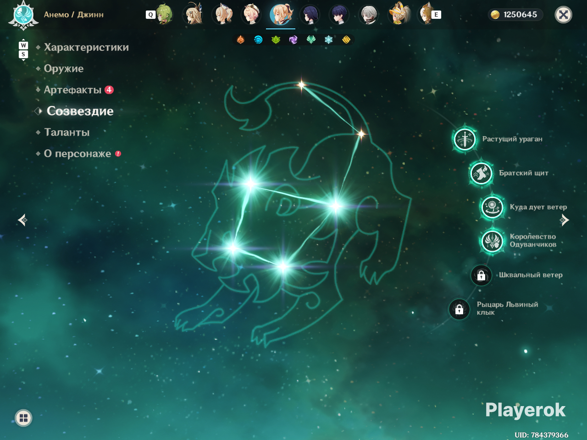Open the Оружие menu
Screen dimensions: 587x440
[64, 69]
